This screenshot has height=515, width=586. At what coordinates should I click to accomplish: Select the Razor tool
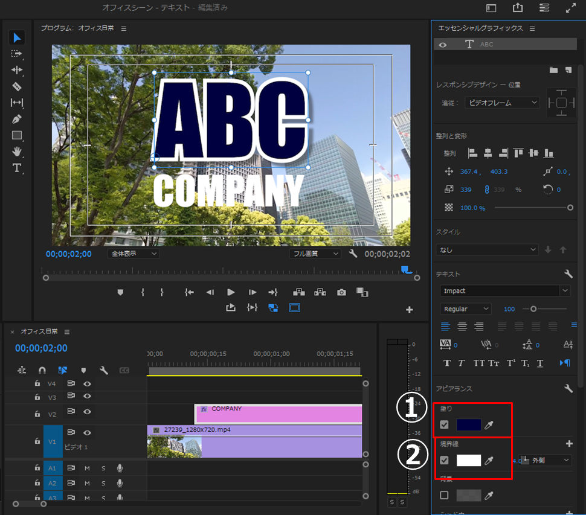point(17,86)
